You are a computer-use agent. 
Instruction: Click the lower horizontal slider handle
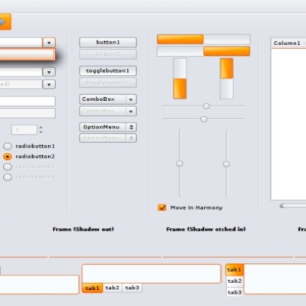pos(203,119)
